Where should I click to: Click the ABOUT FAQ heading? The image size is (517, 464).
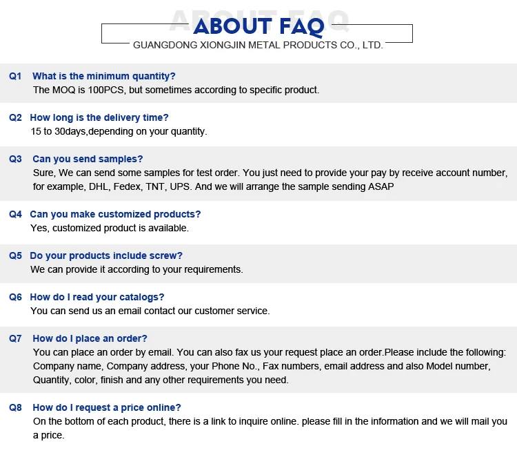pos(258,27)
